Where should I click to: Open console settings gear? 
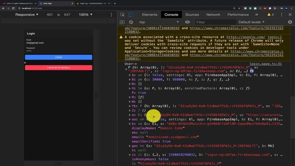[290, 22]
